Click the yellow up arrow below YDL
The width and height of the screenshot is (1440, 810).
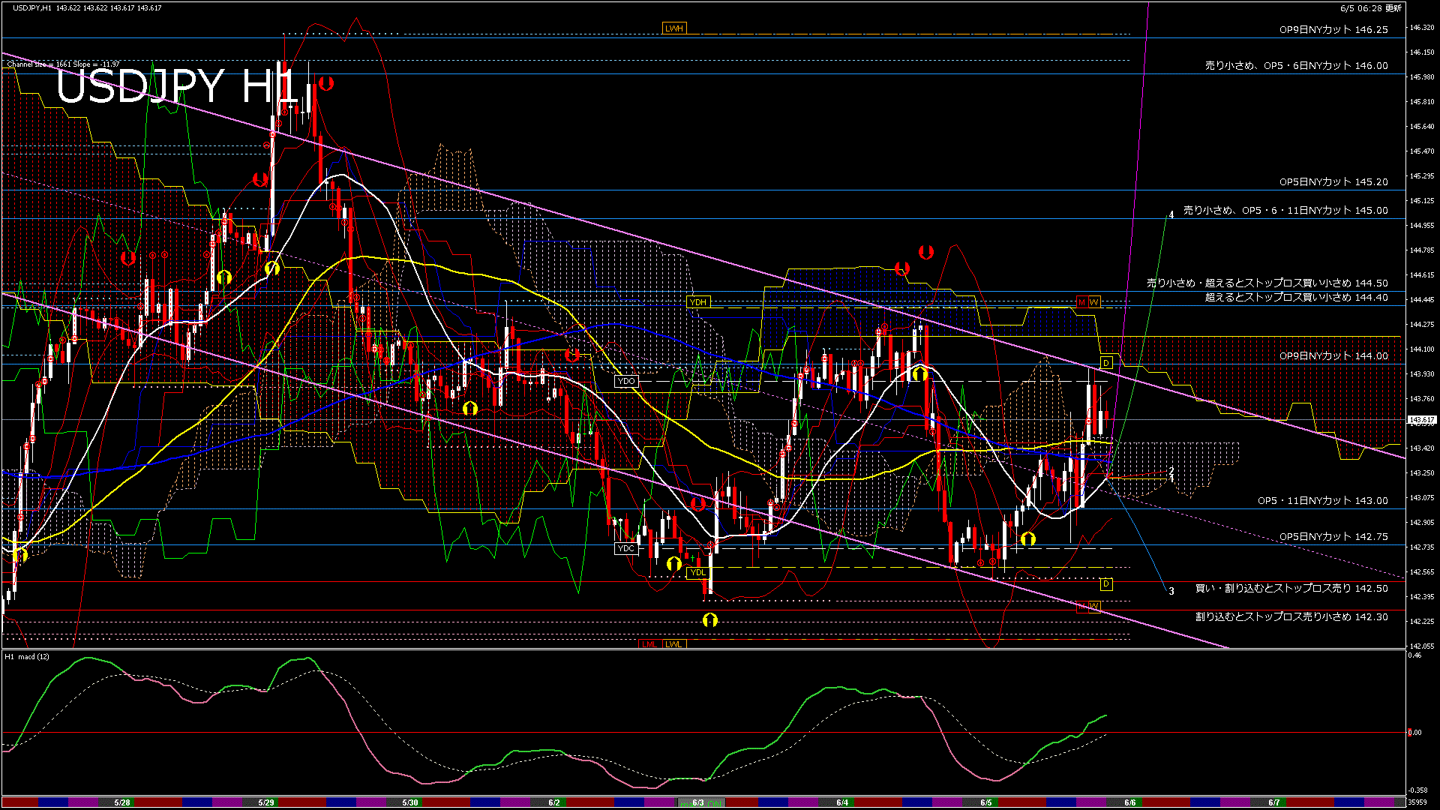coord(709,620)
